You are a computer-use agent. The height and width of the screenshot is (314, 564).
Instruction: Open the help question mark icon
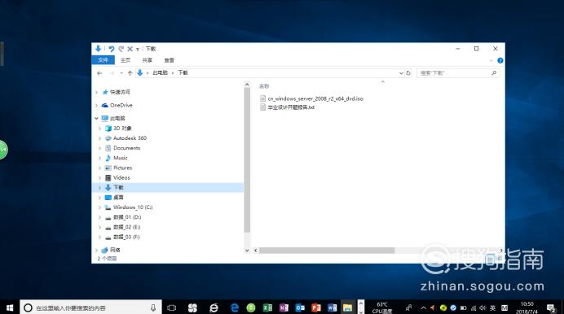click(x=500, y=60)
